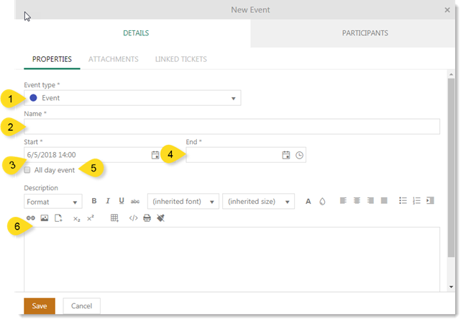Click the print icon in editor toolbar

point(147,218)
